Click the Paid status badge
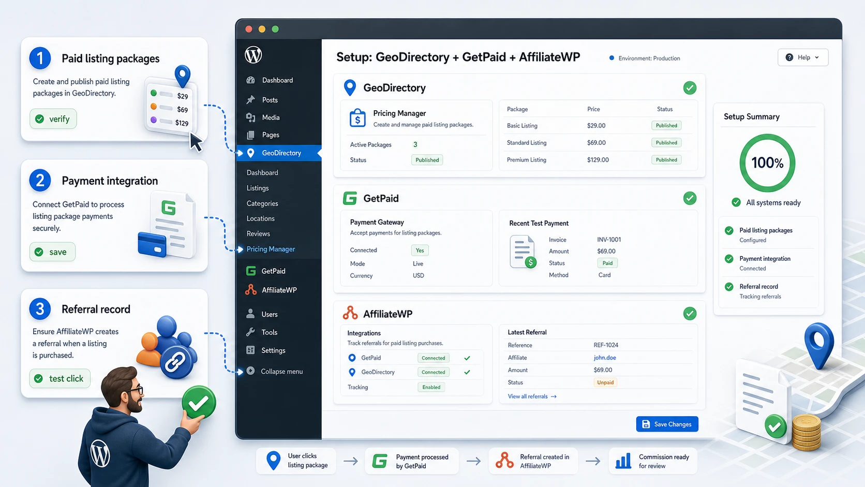865x487 pixels. click(607, 263)
